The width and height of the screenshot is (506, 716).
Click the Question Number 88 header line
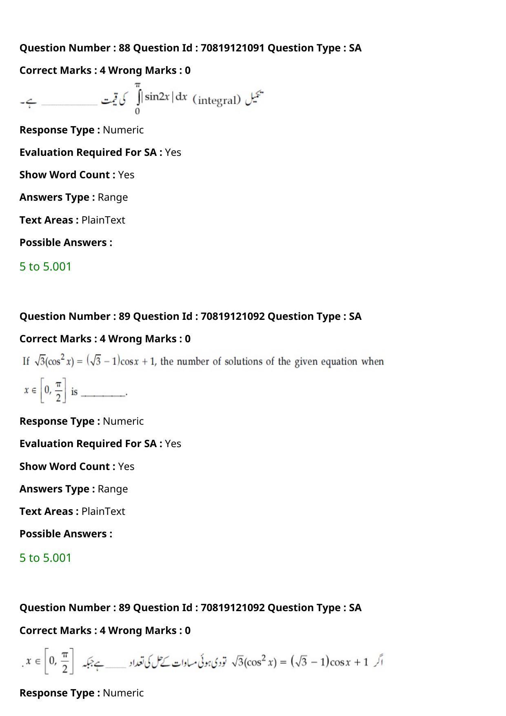[x=191, y=48]
